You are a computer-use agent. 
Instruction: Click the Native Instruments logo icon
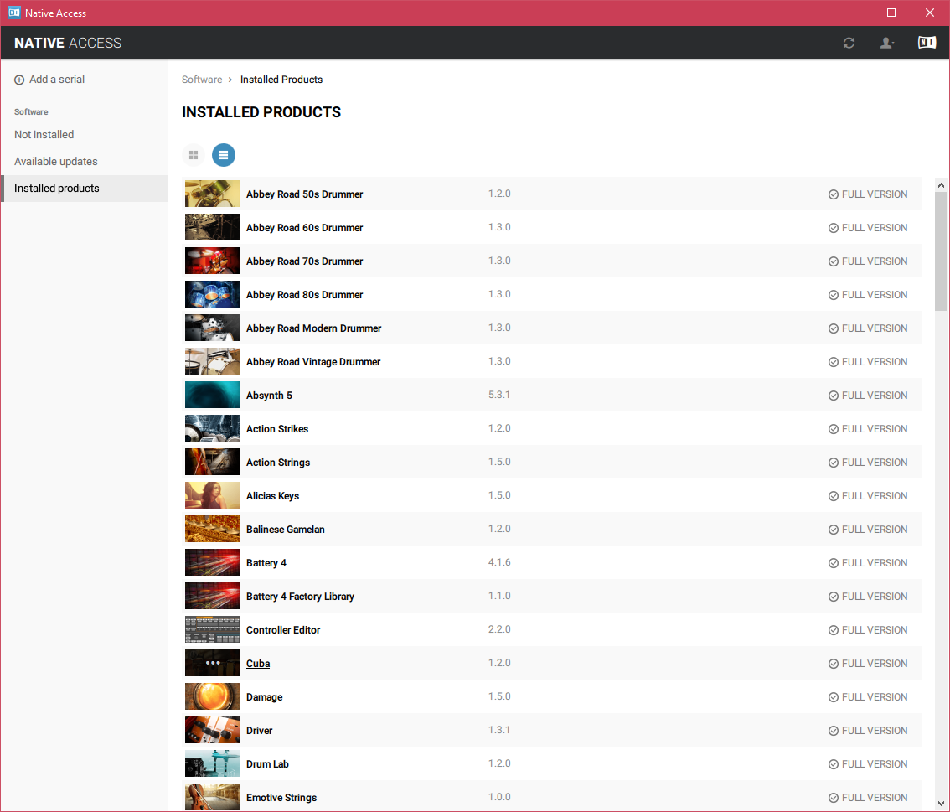pyautogui.click(x=927, y=43)
